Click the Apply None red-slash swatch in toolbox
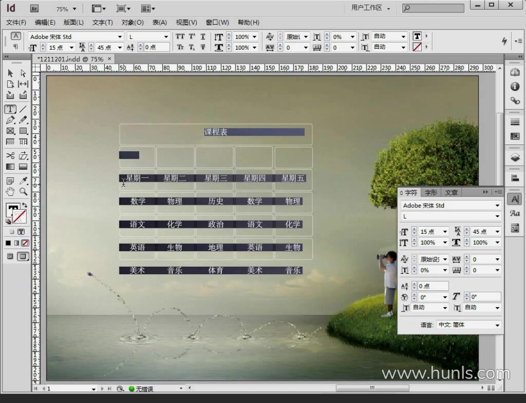 tap(25, 243)
